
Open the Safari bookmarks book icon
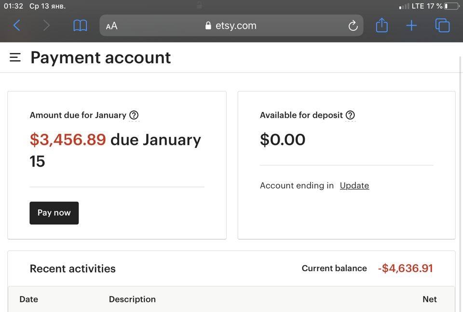pos(80,26)
